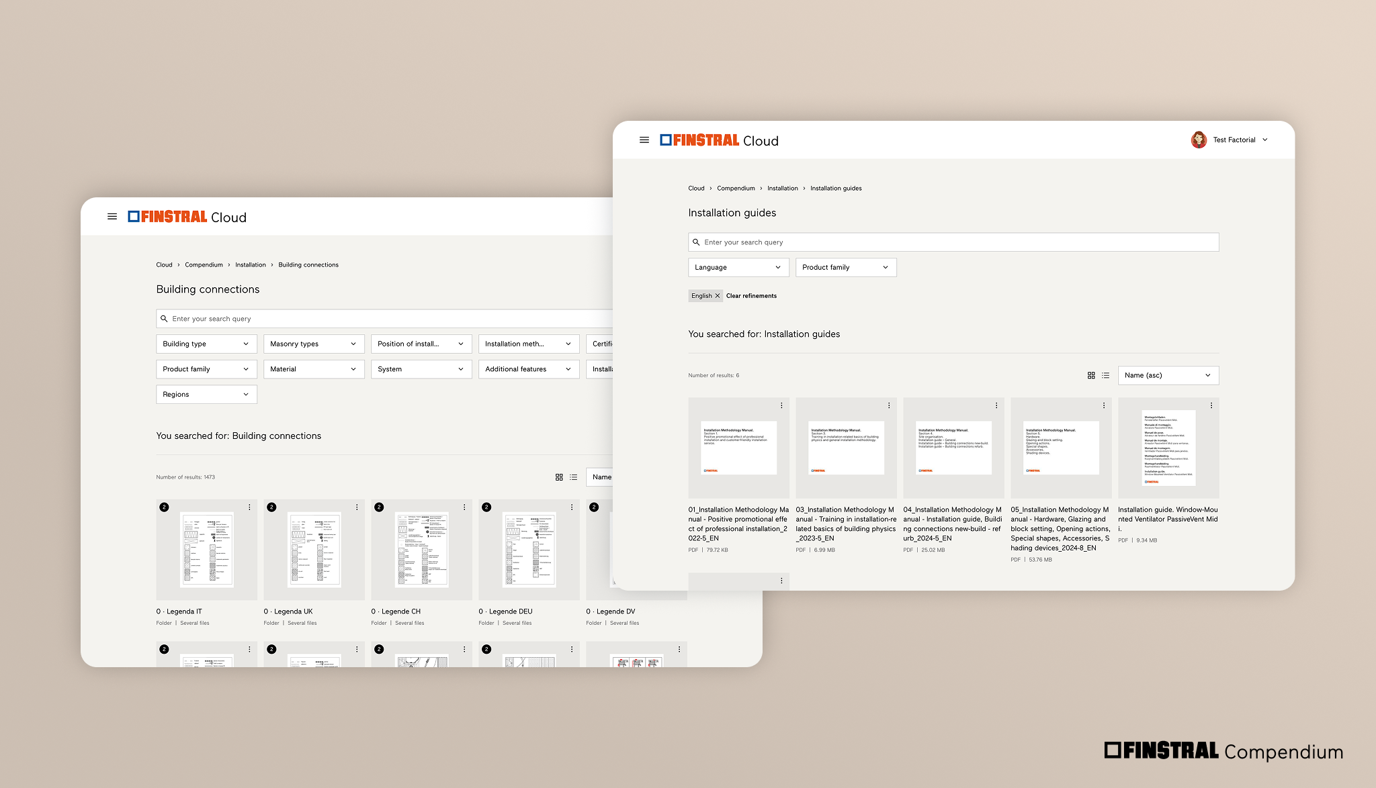Remove the English filter chip
This screenshot has height=788, width=1376.
coord(717,296)
